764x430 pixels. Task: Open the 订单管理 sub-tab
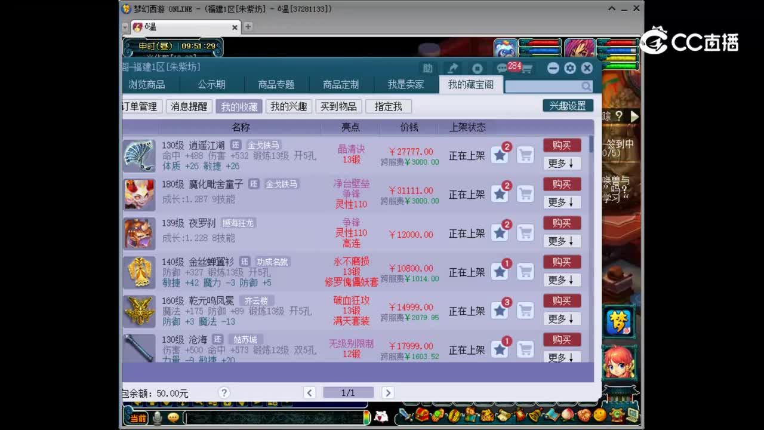(x=141, y=106)
